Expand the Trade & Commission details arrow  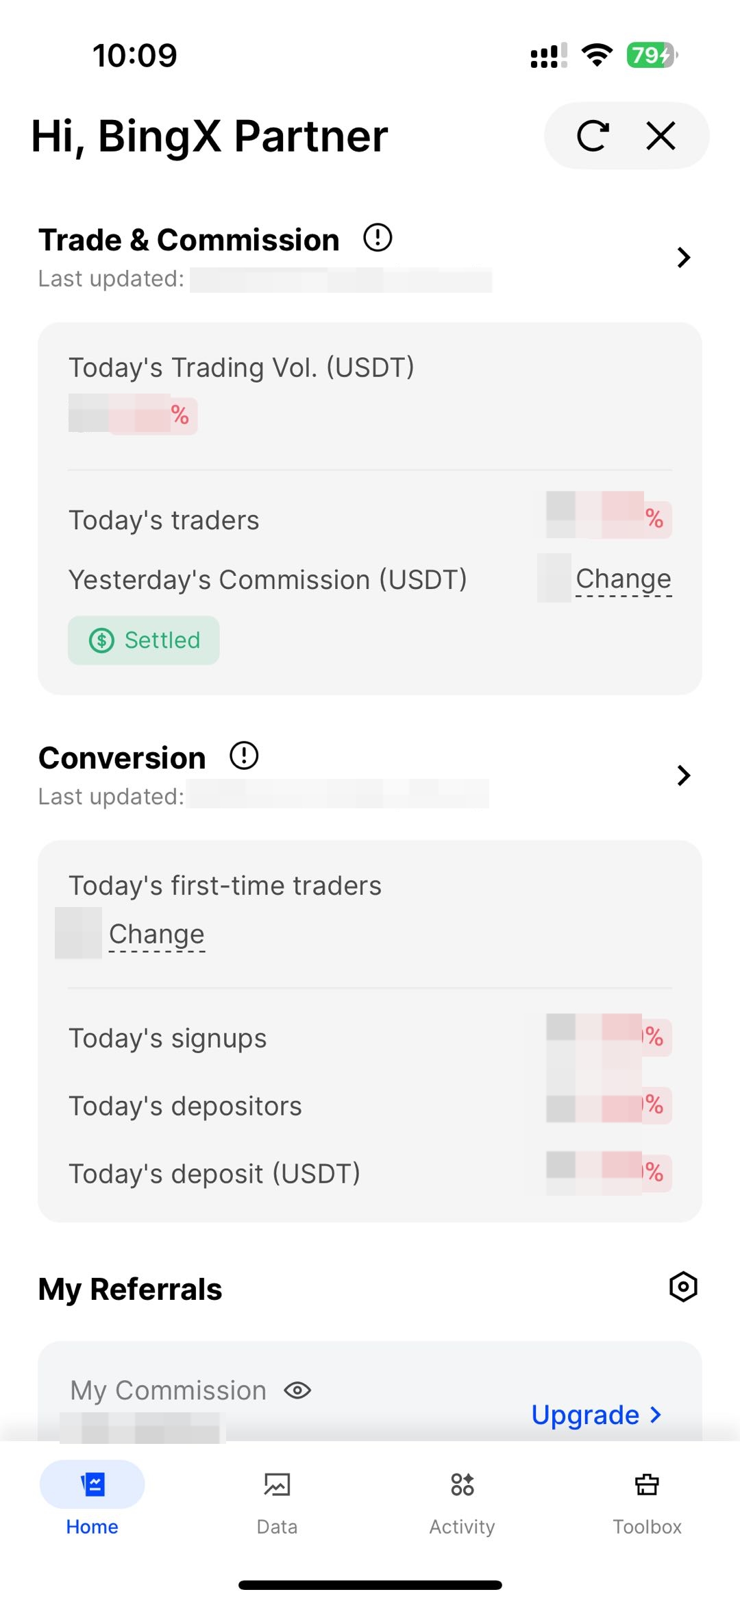pyautogui.click(x=683, y=257)
